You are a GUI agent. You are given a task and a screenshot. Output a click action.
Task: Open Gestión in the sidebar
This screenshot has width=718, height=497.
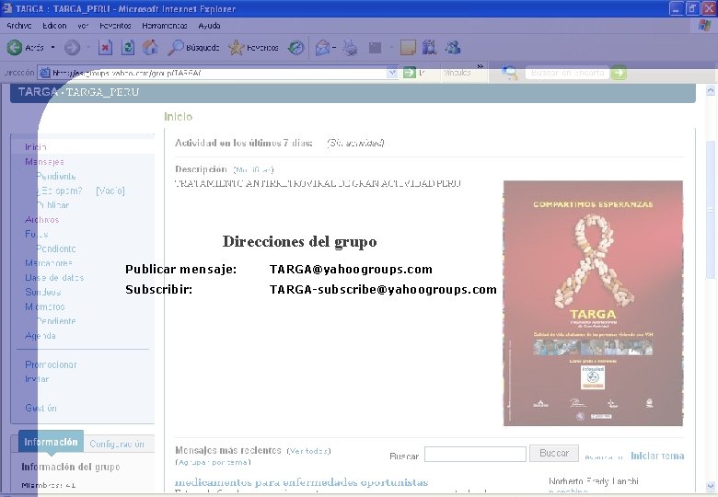click(41, 409)
